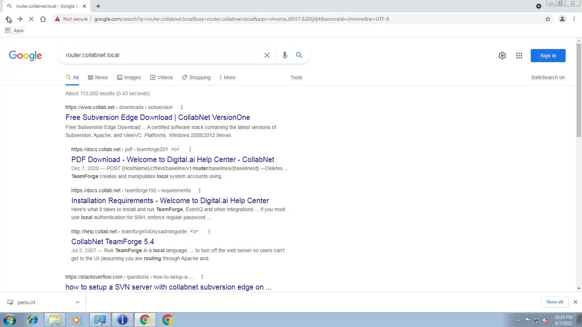Open the Chrome three-dot menu
Screen dimensions: 582x327
click(574, 19)
